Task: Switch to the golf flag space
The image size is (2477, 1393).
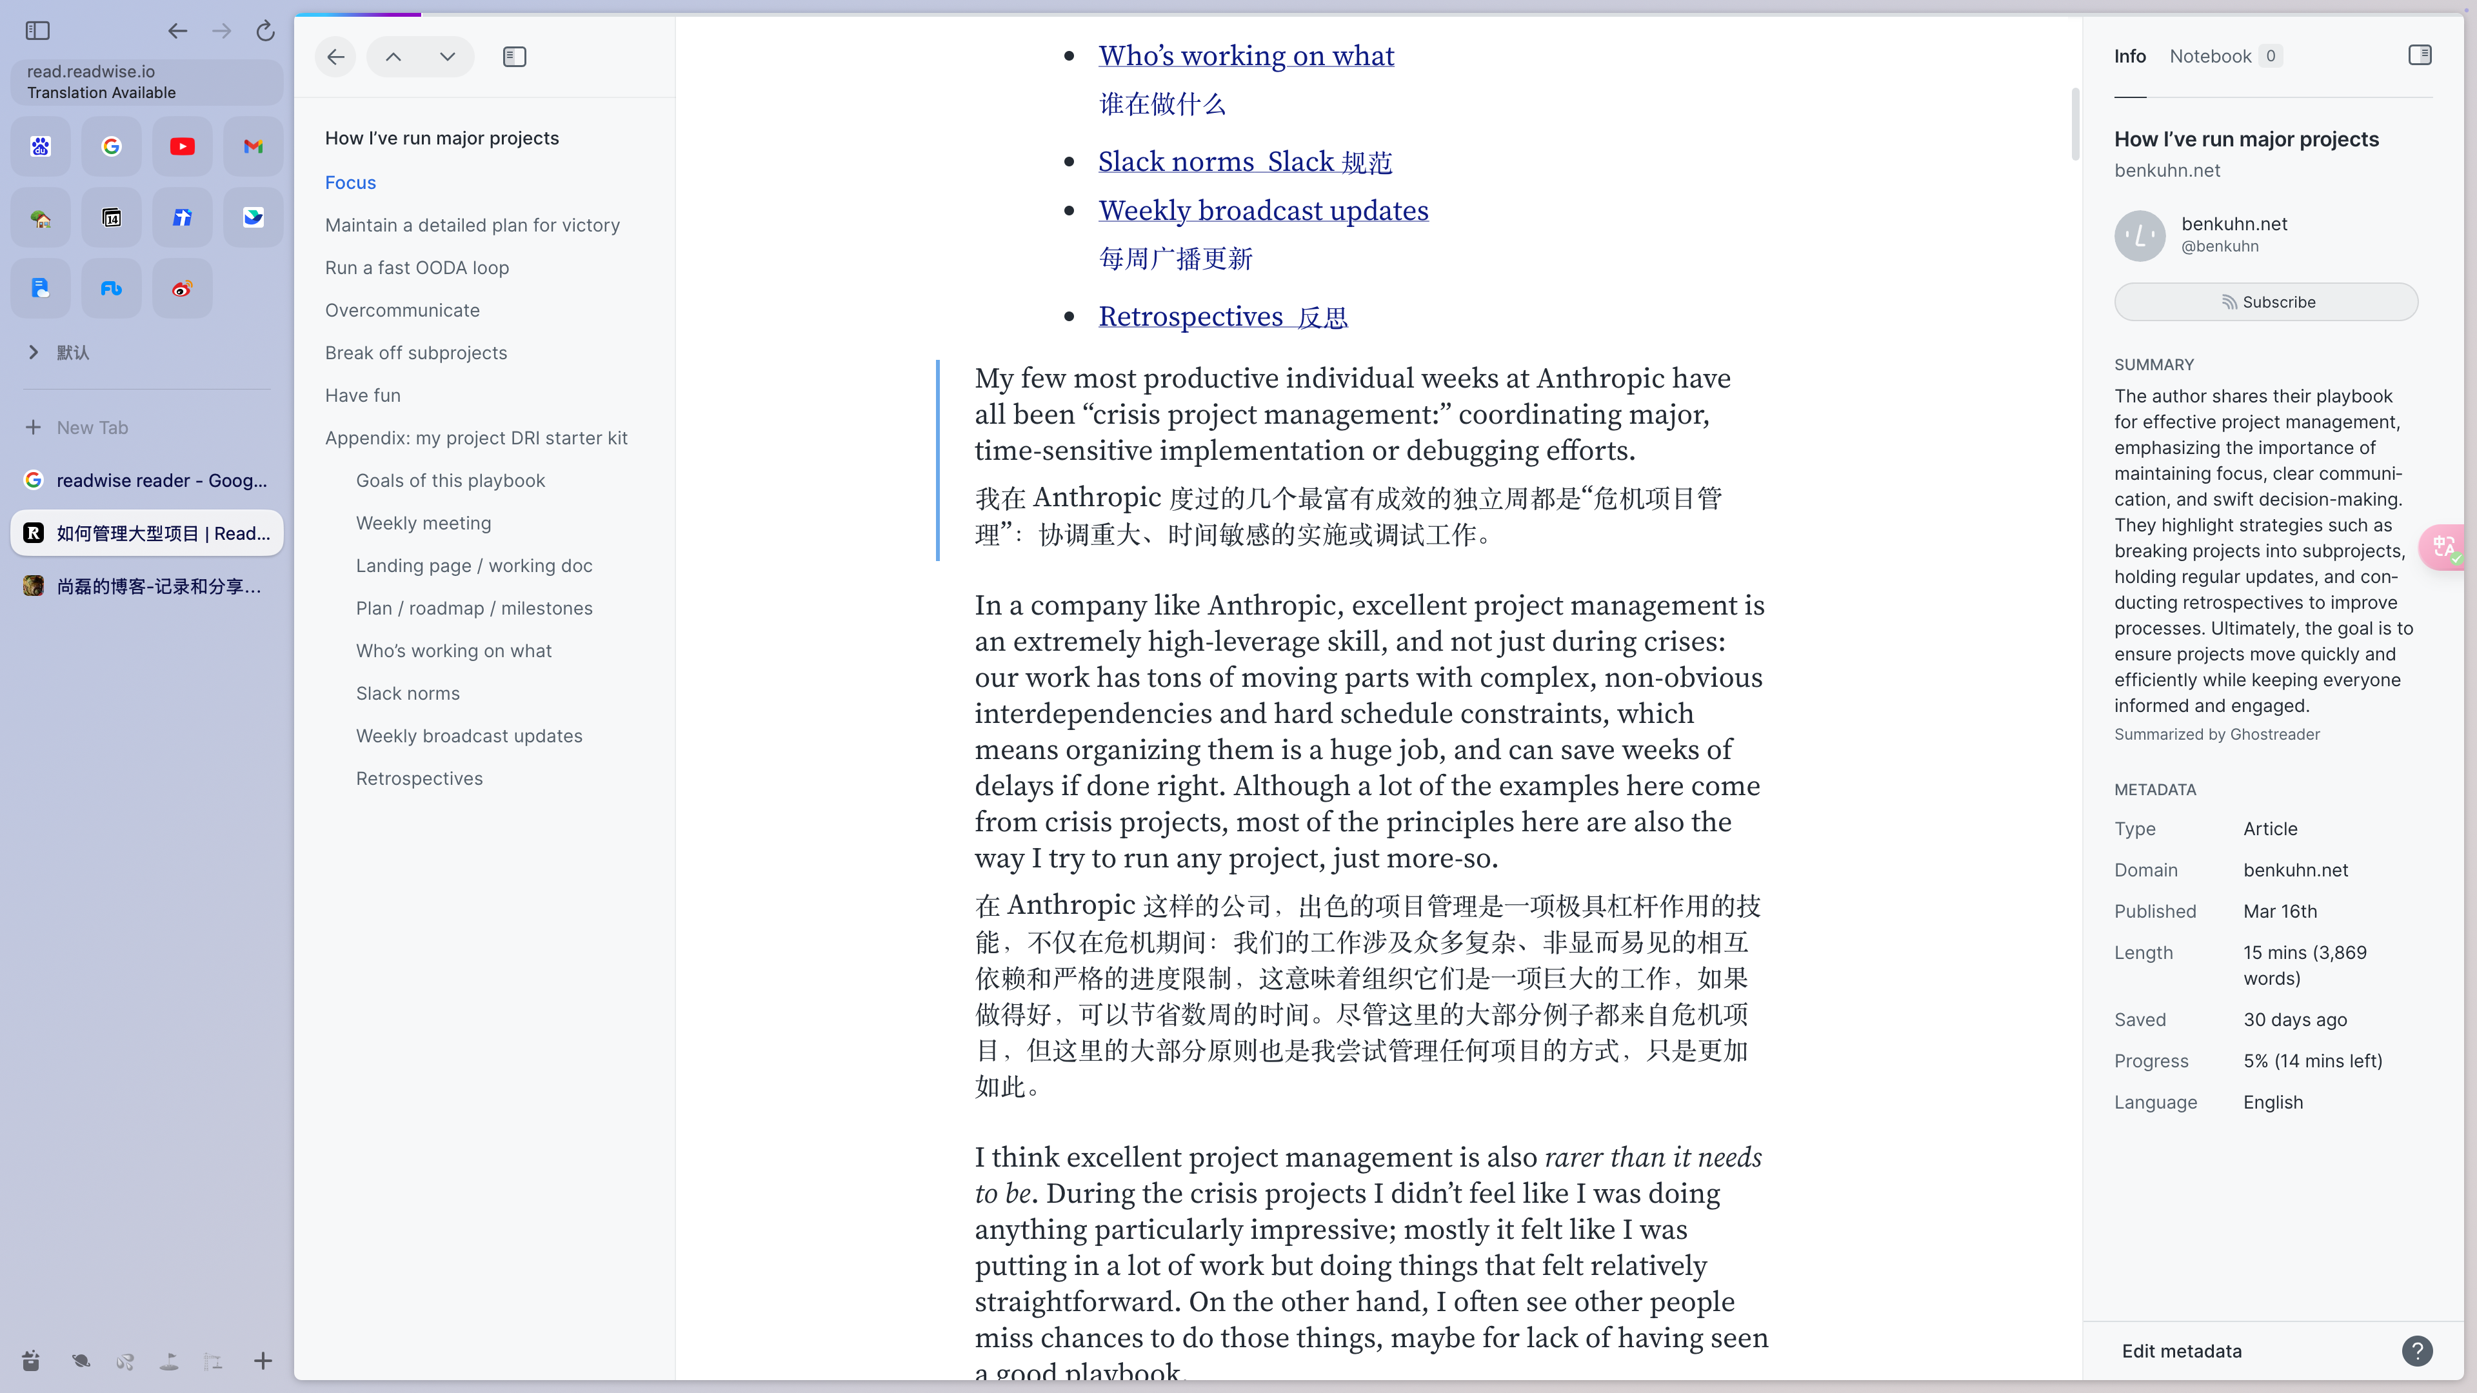Action: [x=169, y=1360]
